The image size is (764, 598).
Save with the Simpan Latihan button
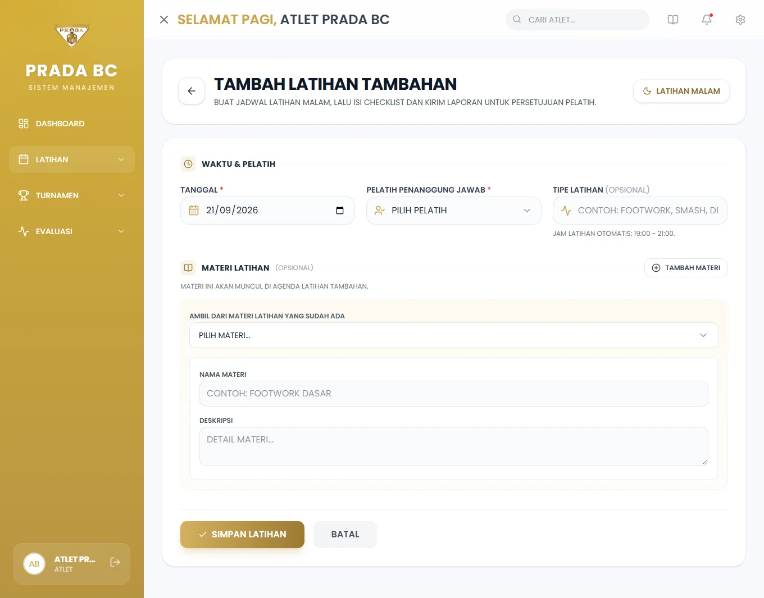pos(242,535)
